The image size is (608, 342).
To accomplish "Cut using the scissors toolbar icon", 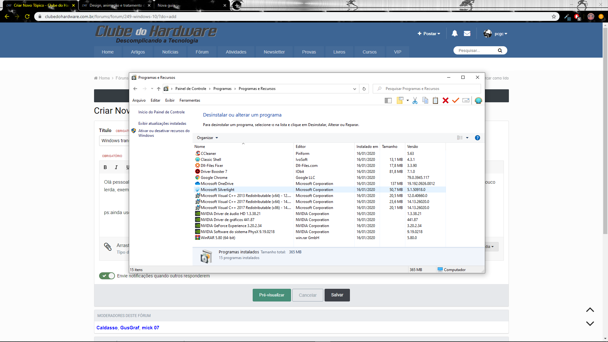I will pos(415,101).
